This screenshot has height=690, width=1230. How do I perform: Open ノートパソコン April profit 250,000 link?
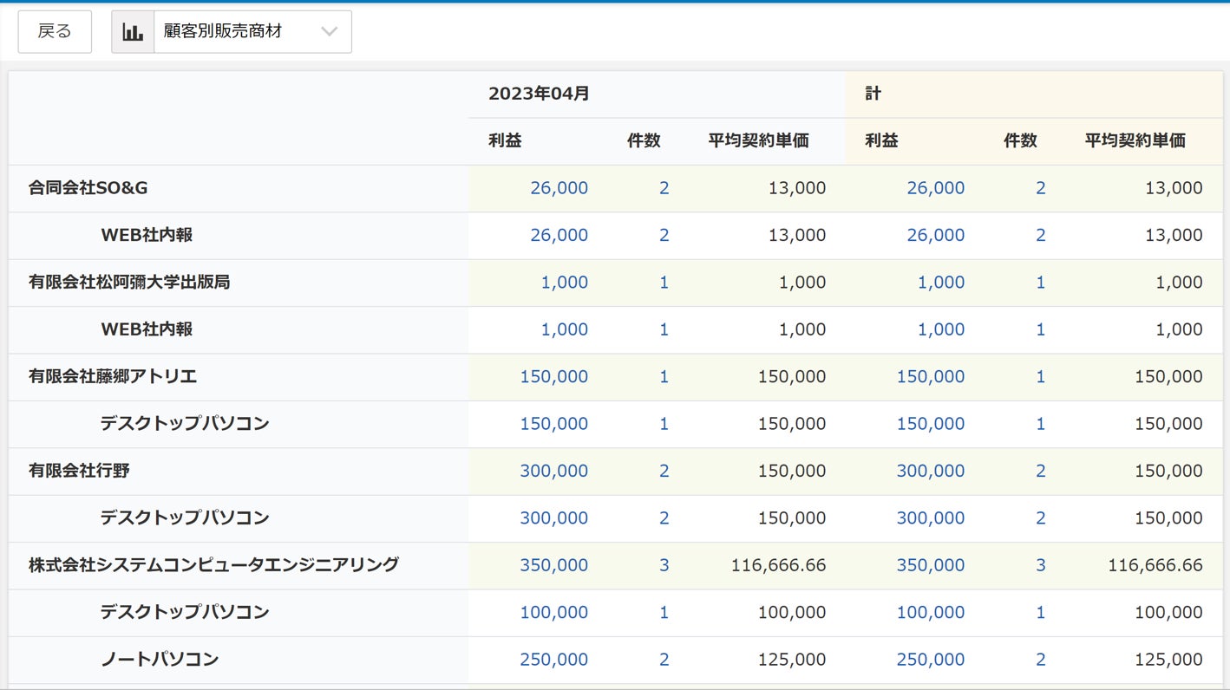coord(553,660)
